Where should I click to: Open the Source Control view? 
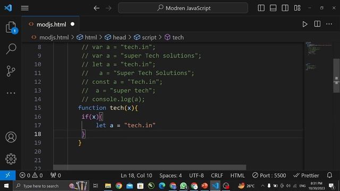point(11,71)
